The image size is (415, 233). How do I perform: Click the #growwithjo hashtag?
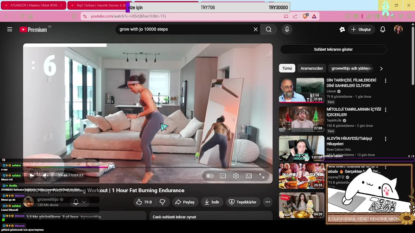(91, 217)
